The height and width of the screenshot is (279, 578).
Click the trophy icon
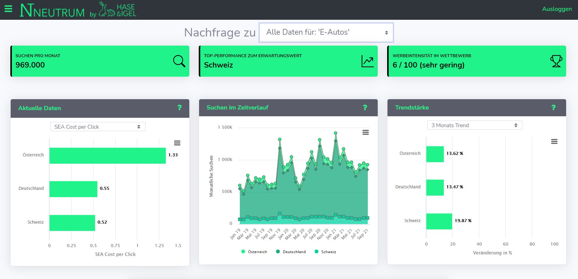click(556, 61)
